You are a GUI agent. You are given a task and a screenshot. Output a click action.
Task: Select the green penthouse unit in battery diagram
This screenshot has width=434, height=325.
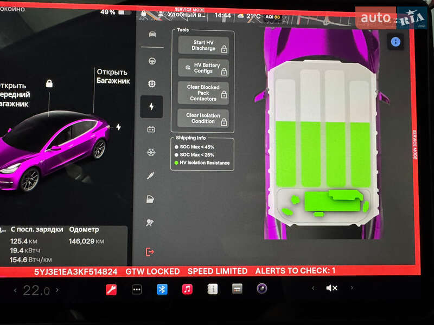click(334, 200)
